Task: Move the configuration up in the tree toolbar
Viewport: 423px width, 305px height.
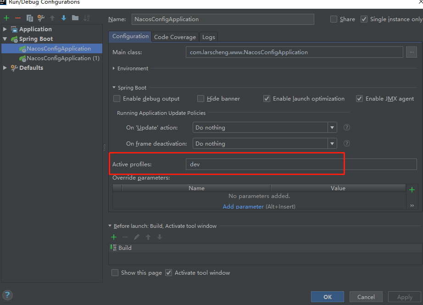Action: click(x=52, y=18)
